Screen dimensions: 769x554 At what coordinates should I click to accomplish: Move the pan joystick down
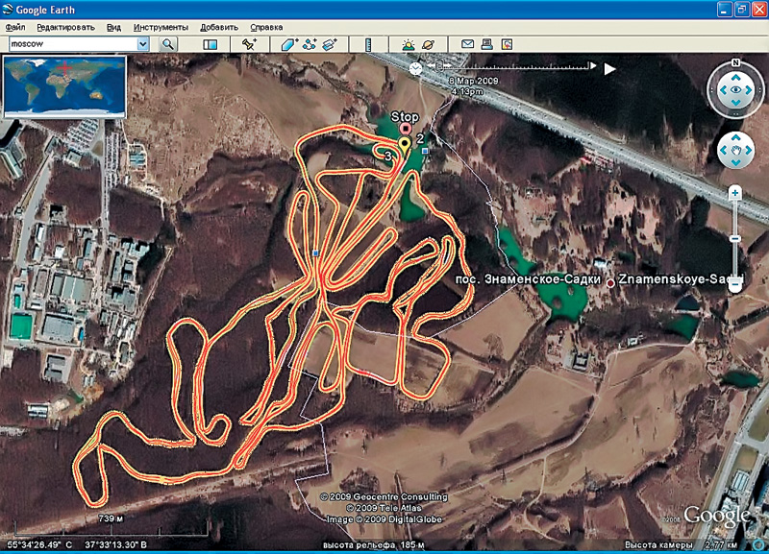point(735,162)
